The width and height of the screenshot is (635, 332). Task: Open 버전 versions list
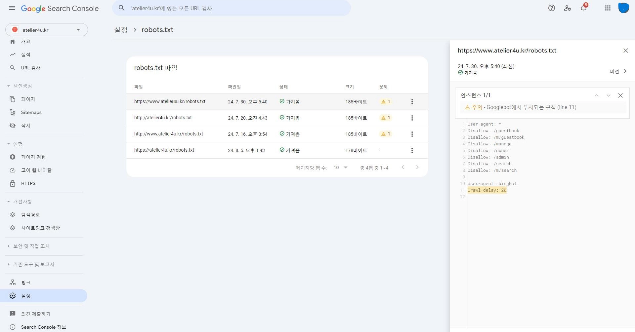[x=618, y=71]
